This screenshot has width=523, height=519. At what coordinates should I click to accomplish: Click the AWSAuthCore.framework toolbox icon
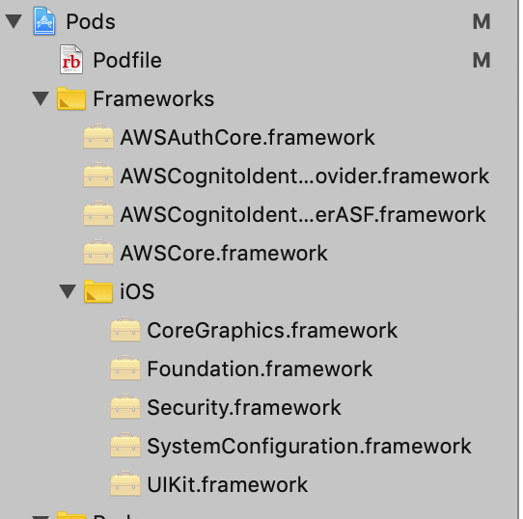[98, 136]
